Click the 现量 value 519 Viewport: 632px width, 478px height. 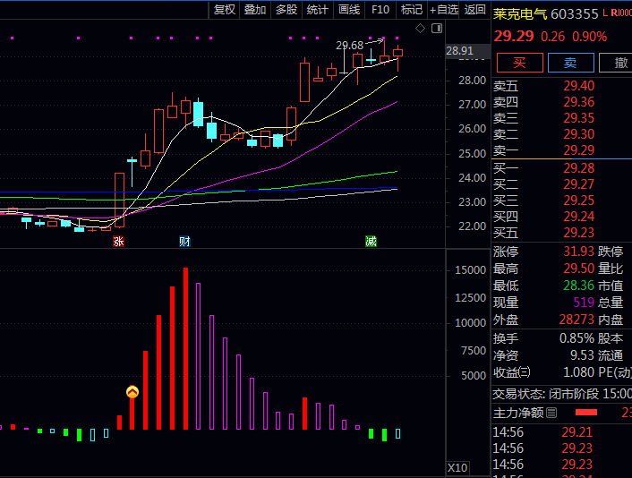584,303
